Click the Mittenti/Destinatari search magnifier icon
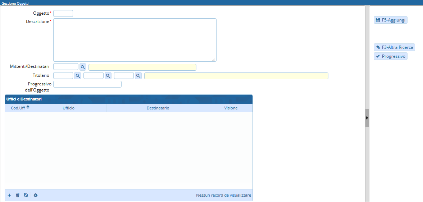Image resolution: width=423 pixels, height=202 pixels. [x=83, y=67]
